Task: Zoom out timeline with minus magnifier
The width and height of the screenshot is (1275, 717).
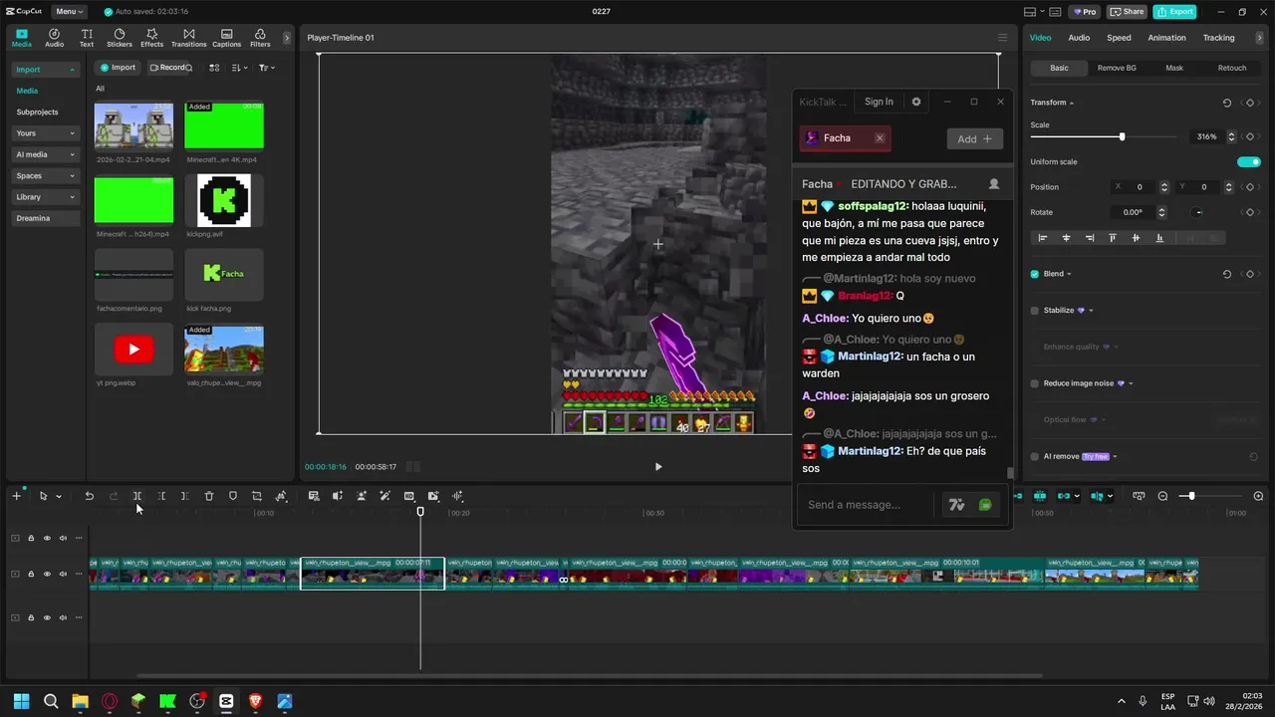Action: pos(1162,496)
